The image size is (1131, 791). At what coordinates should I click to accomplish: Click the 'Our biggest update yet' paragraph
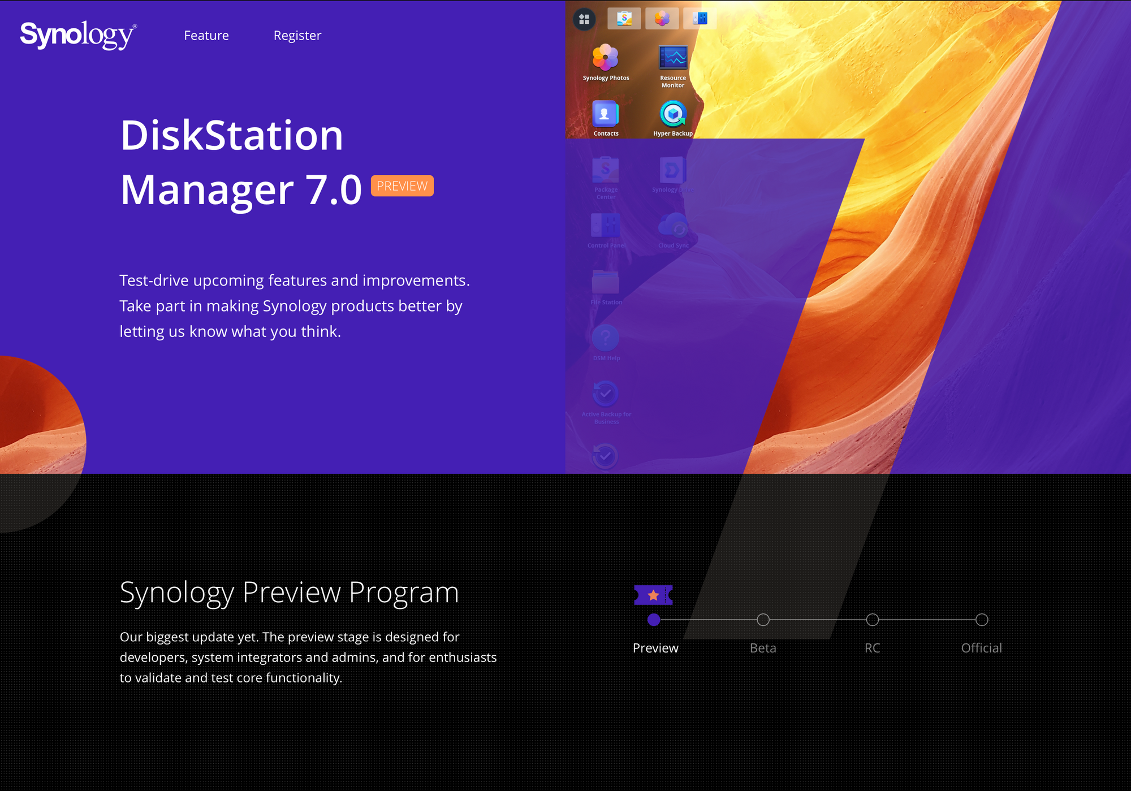(x=308, y=657)
